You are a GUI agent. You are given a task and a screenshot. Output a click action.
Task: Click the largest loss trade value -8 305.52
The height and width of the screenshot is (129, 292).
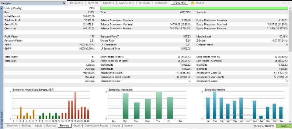tap(283, 65)
